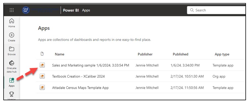This screenshot has width=249, height=103.
Task: Click the Attadale Census Maps app icon
Action: click(x=42, y=87)
